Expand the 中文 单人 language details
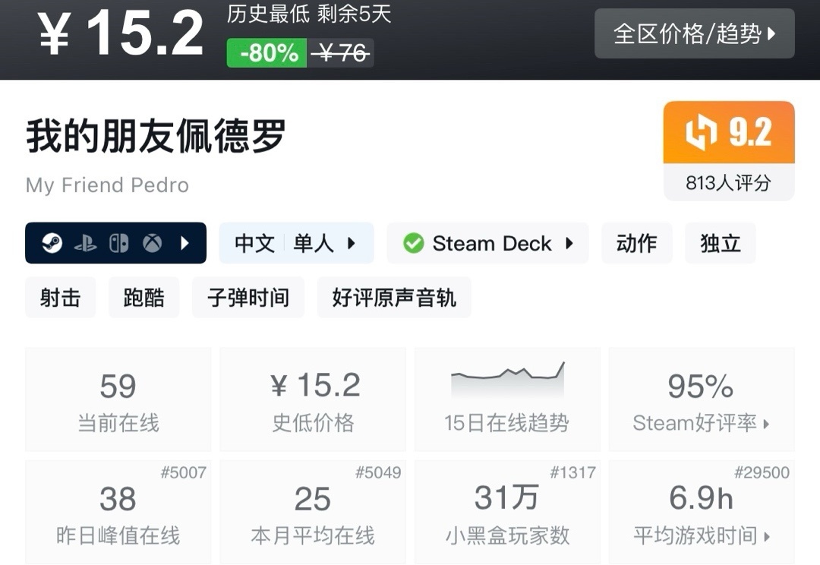Screen dimensions: 820x565 coord(296,244)
